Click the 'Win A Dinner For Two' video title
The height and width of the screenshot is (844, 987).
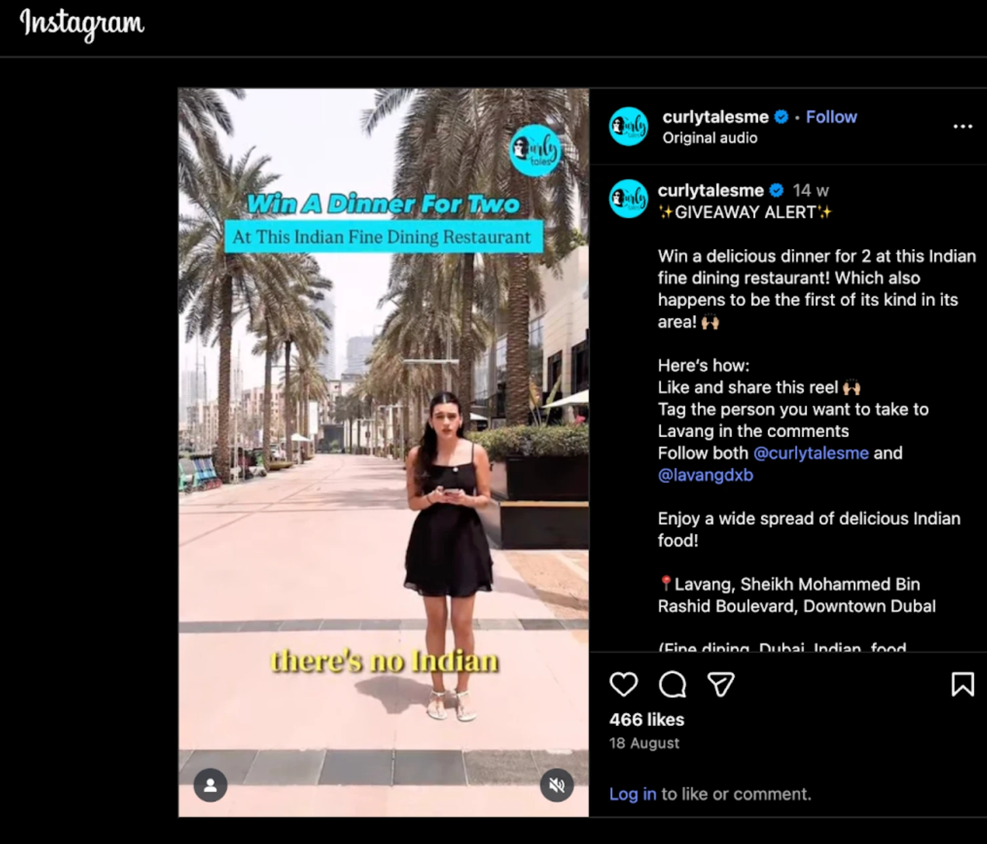[x=383, y=204]
